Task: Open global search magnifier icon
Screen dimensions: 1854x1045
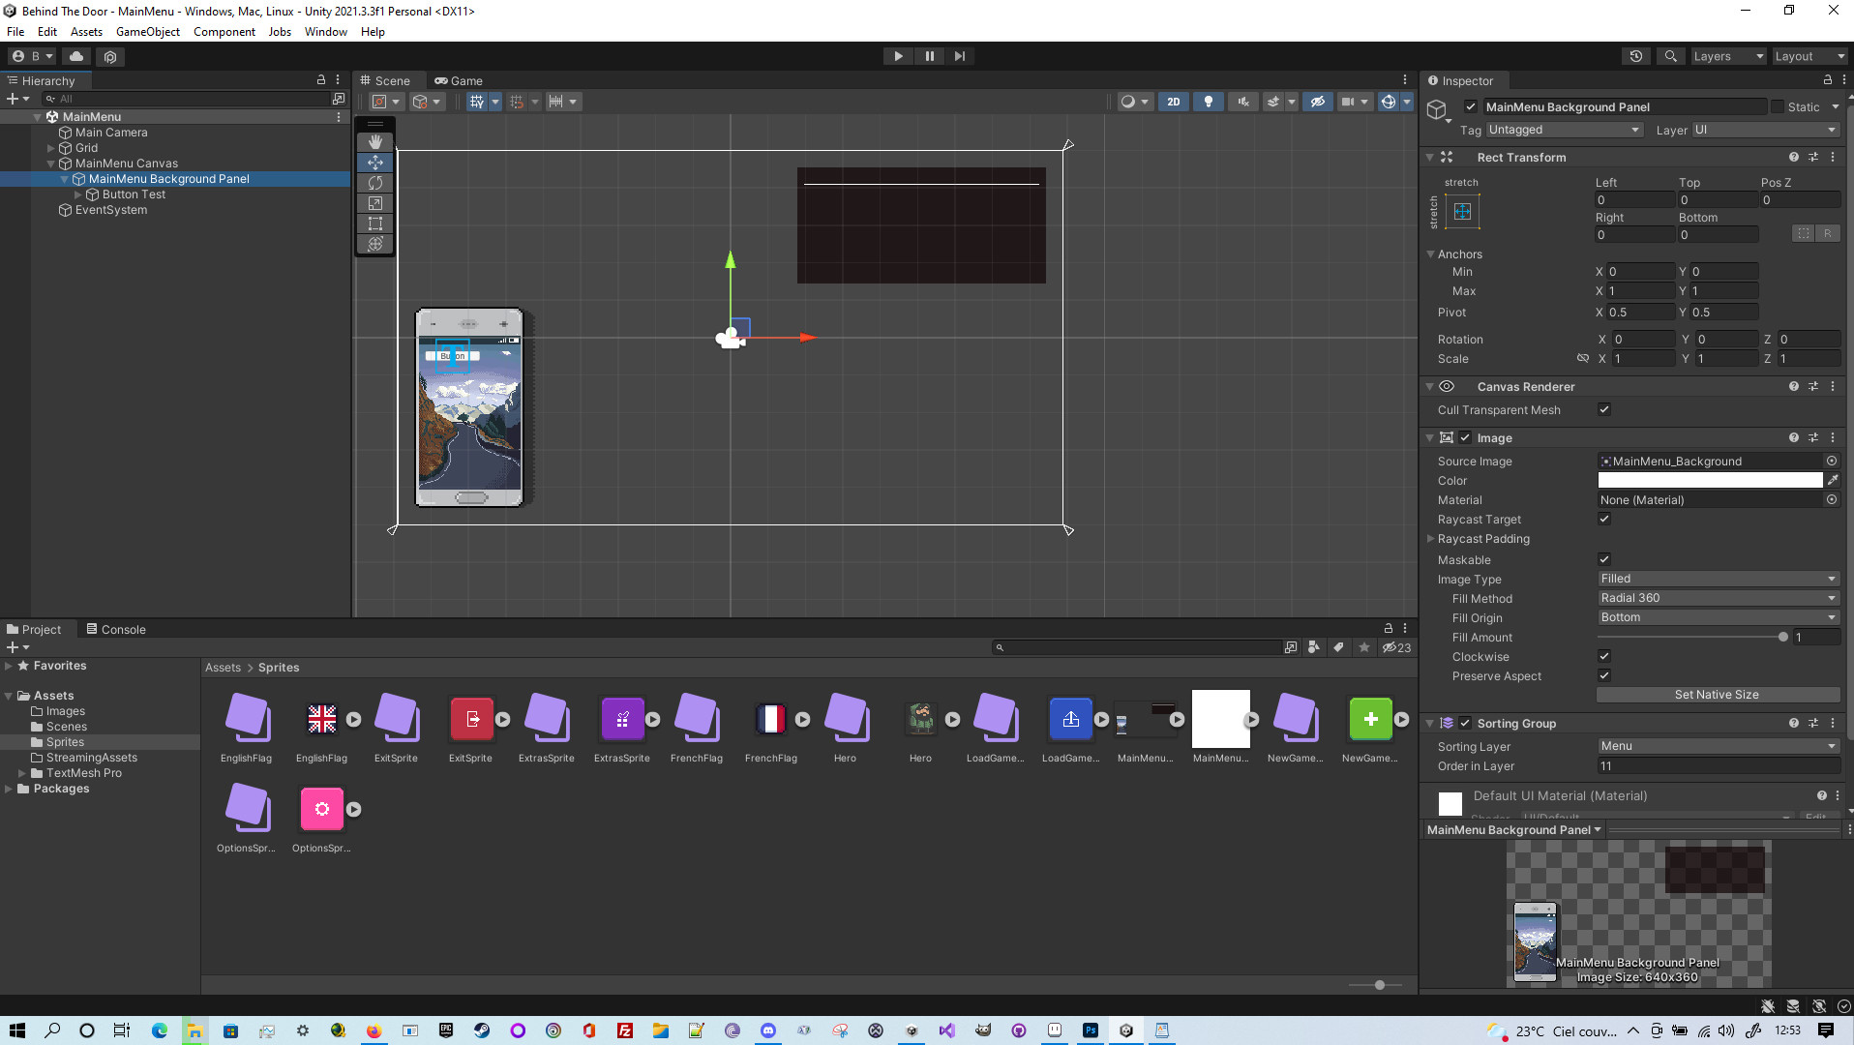Action: coord(1670,56)
